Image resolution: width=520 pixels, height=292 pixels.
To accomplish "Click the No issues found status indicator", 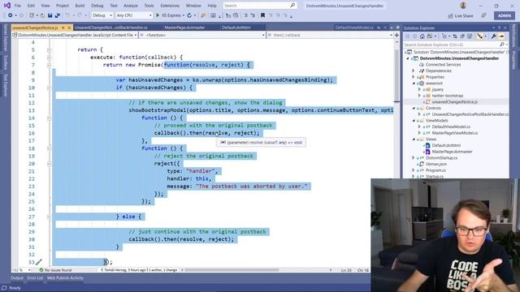I will click(x=55, y=270).
